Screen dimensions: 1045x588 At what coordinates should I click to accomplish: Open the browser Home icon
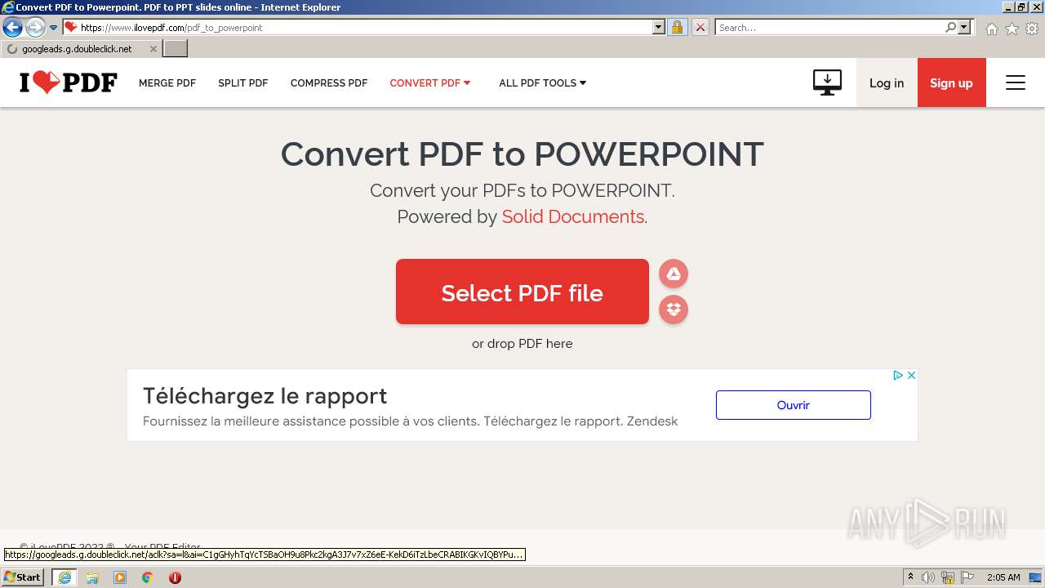click(x=991, y=29)
